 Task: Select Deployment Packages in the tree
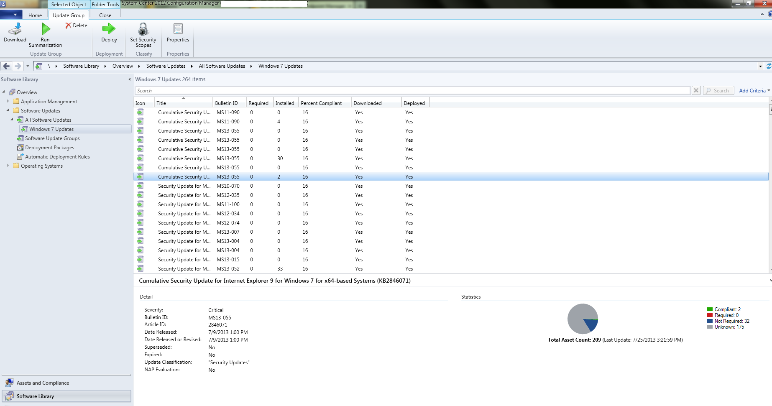click(x=50, y=147)
